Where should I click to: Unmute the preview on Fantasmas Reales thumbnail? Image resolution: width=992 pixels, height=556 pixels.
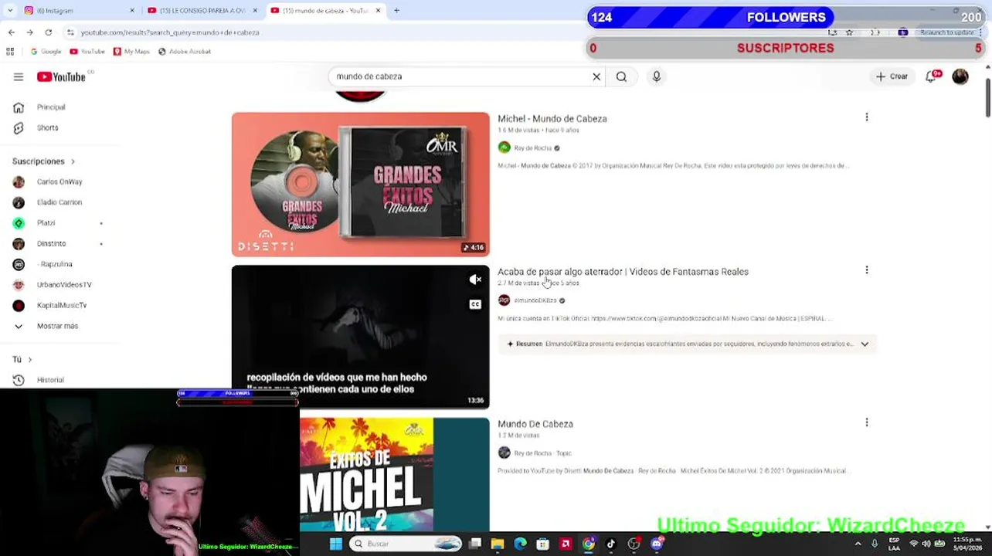coord(475,280)
